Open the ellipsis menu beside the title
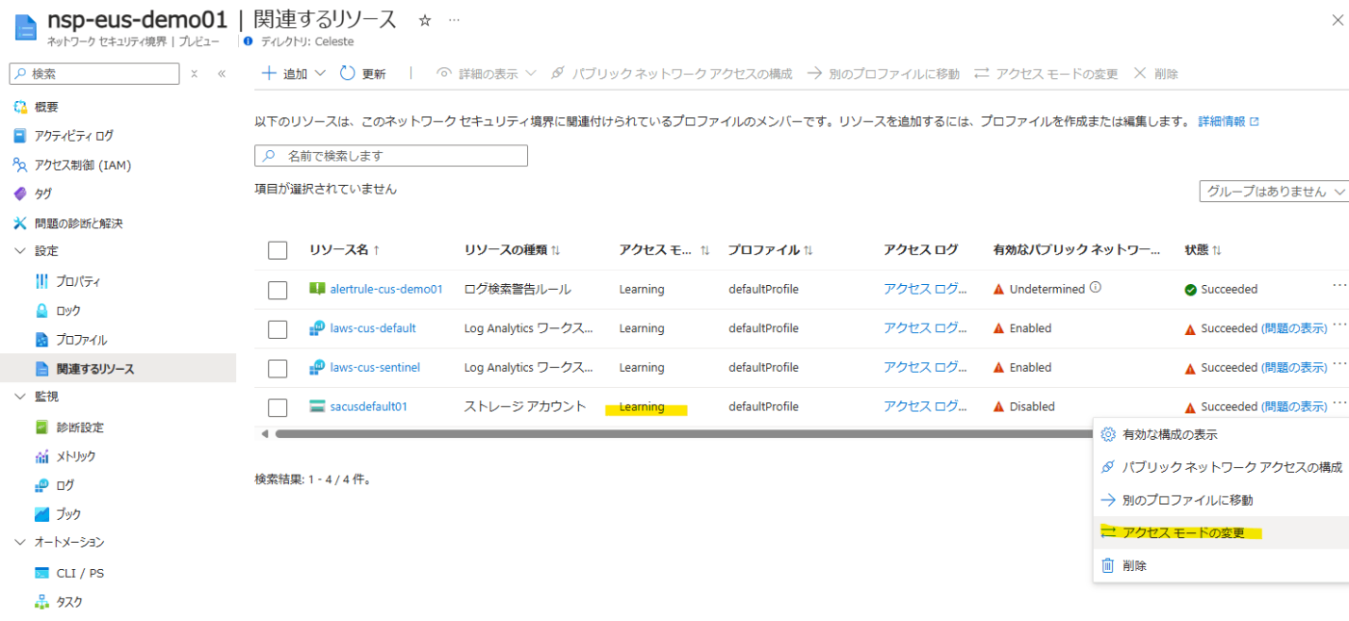The height and width of the screenshot is (621, 1349). coord(454,20)
